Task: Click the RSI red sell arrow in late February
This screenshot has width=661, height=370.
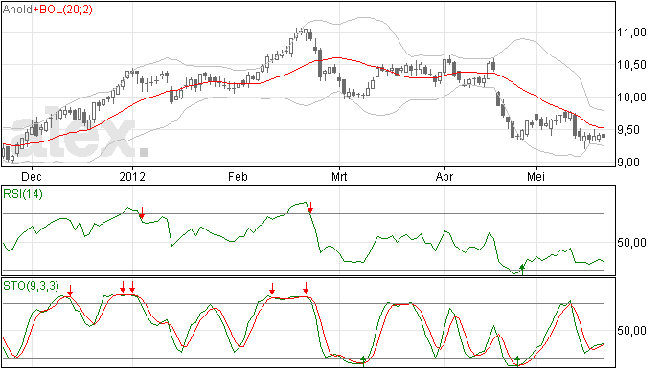Action: tap(310, 207)
